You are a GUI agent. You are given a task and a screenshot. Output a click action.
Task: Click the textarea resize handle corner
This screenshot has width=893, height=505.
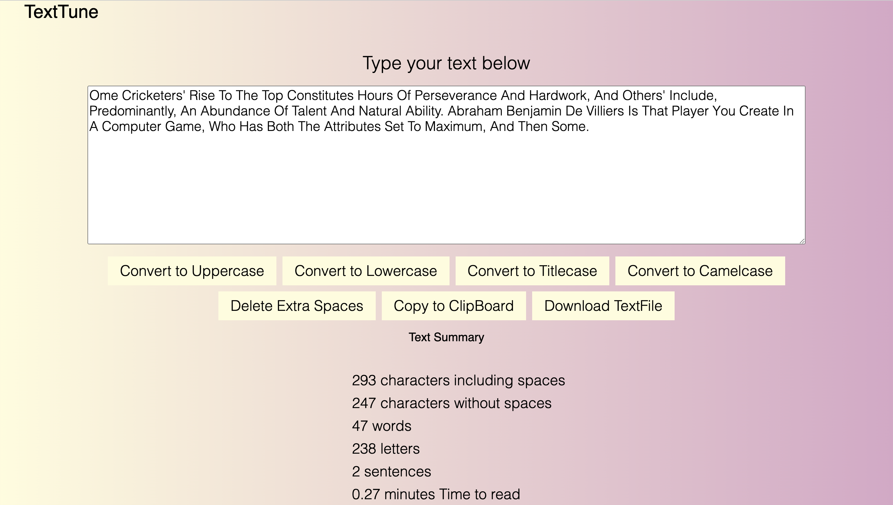802,241
